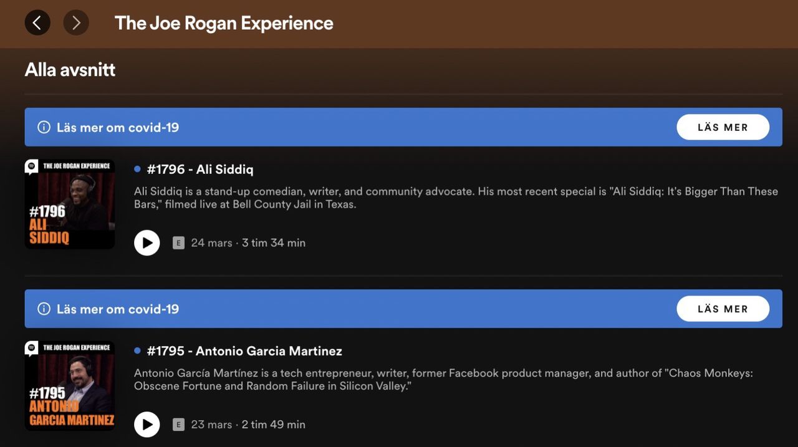Click the blue unplayed dot beside #1795
This screenshot has width=798, height=447.
pyautogui.click(x=137, y=351)
